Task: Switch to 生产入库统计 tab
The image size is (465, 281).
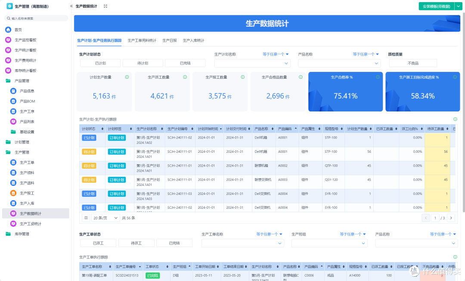Action: point(193,40)
